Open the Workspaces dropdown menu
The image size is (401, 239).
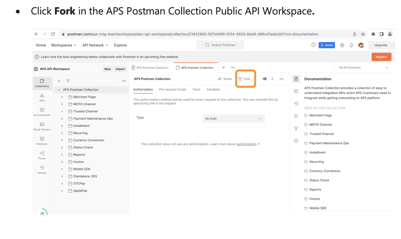point(64,45)
